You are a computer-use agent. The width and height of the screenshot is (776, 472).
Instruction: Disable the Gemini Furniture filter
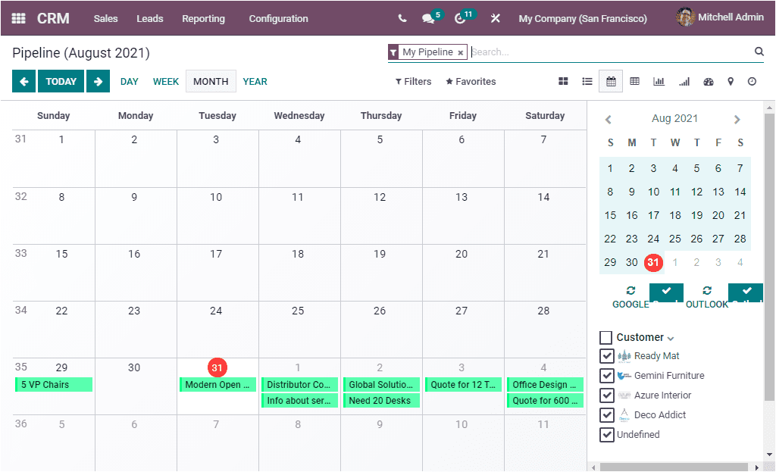point(607,375)
